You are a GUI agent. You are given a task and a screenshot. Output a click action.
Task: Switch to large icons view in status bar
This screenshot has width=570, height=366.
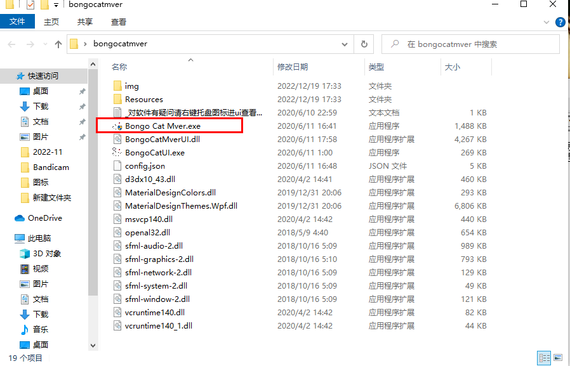coord(558,358)
